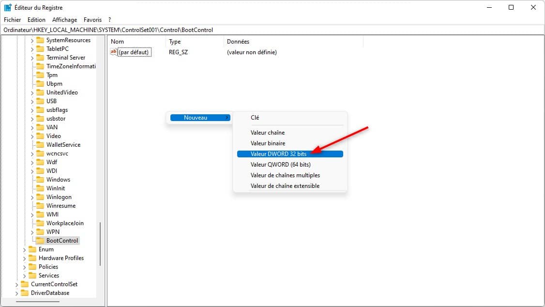Click the Wdf folder icon
Image resolution: width=545 pixels, height=307 pixels.
[40, 162]
